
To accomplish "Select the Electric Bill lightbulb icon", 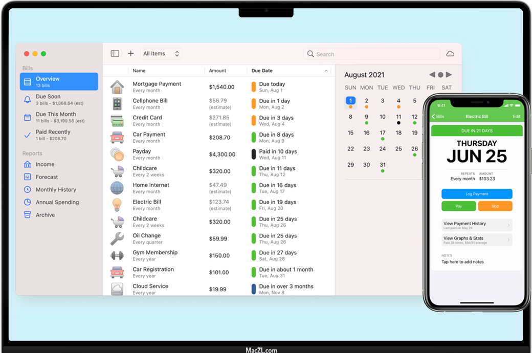I will click(117, 205).
